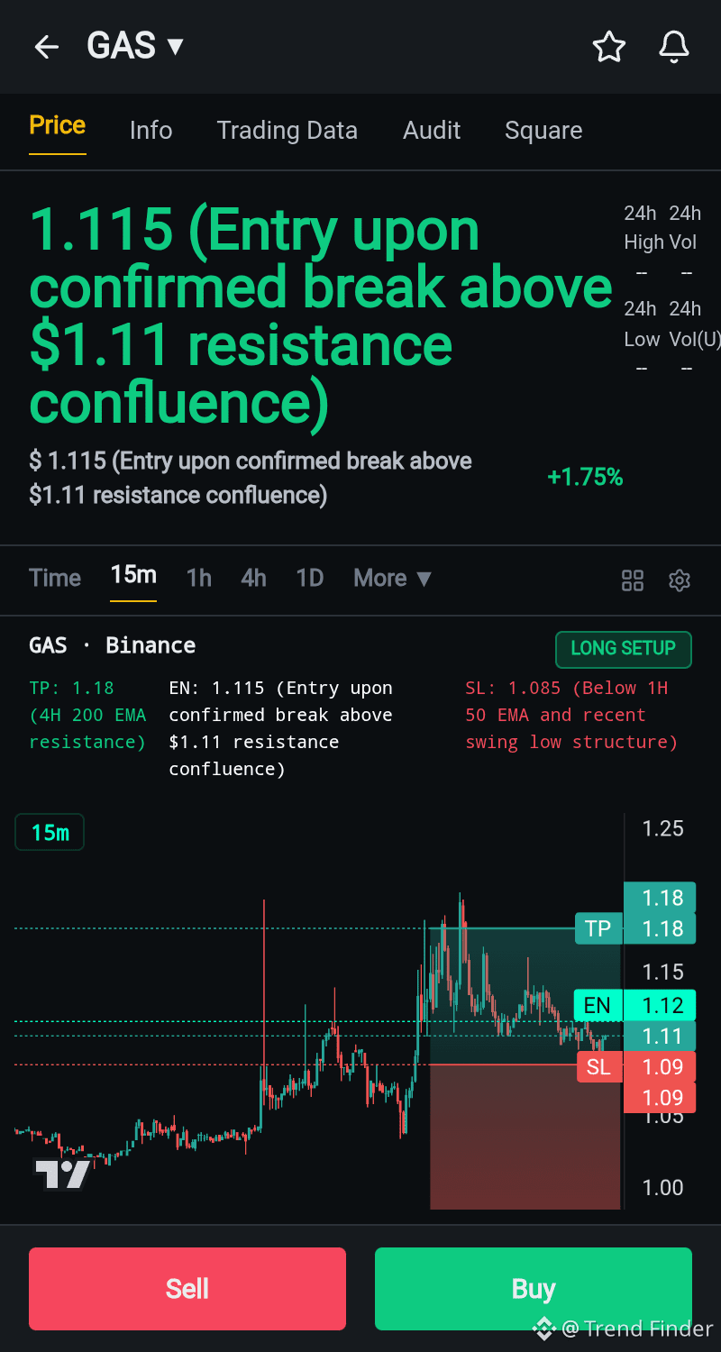721x1352 pixels.
Task: Tap the red Sell button
Action: click(187, 1289)
